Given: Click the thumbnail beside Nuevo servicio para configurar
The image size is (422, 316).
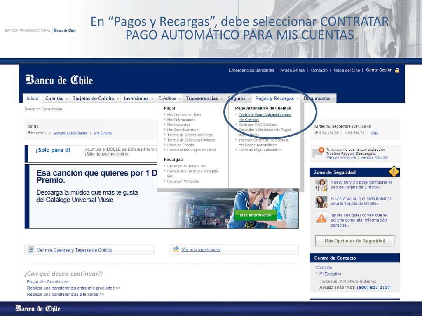Looking at the screenshot, I should (x=321, y=185).
